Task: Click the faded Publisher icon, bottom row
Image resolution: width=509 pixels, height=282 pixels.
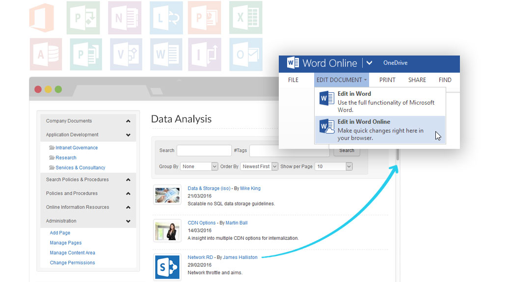Action: [x=86, y=54]
